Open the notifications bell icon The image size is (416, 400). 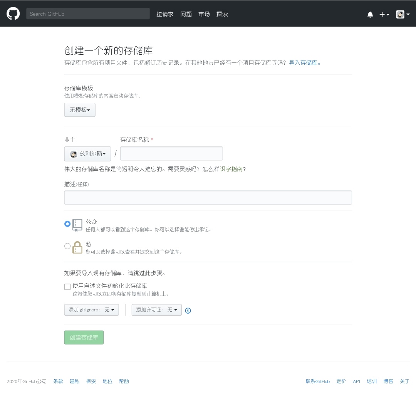tap(370, 14)
